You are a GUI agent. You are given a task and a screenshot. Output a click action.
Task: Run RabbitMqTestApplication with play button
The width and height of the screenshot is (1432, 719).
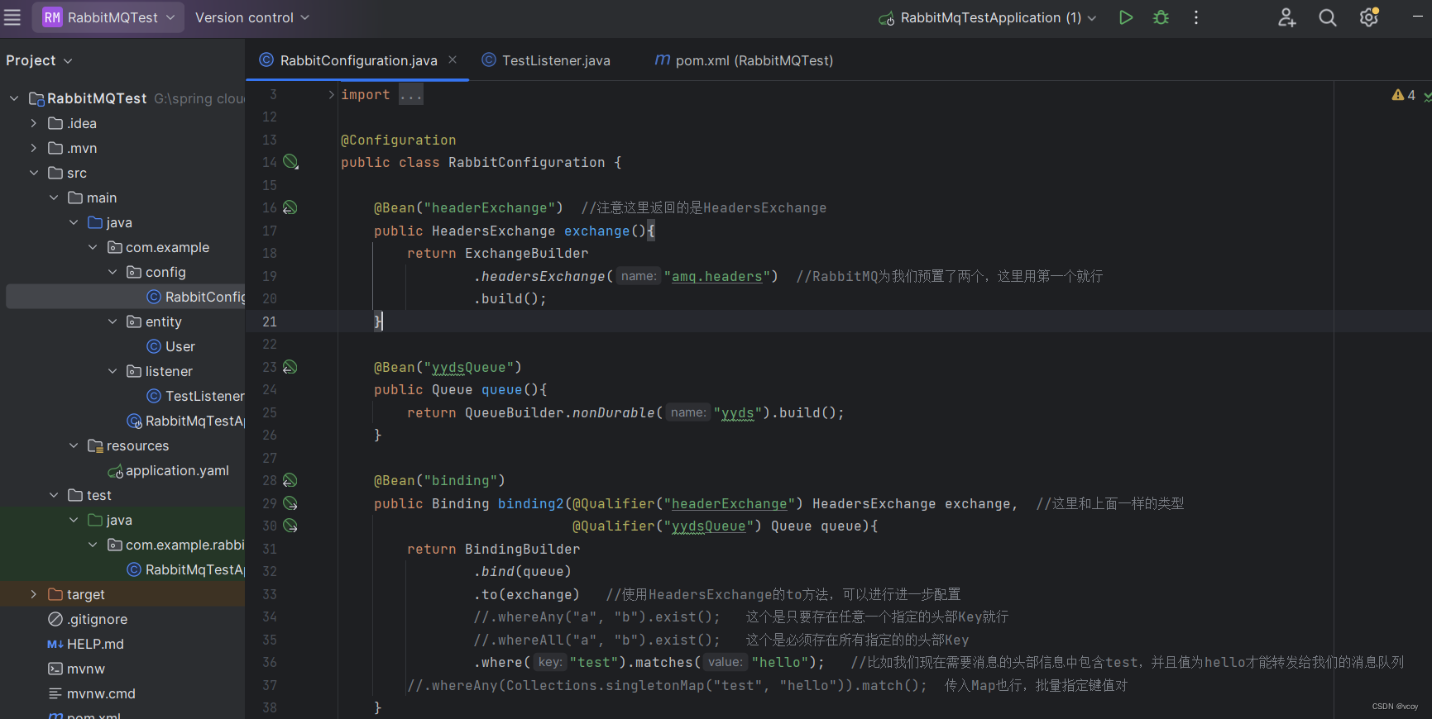tap(1125, 17)
